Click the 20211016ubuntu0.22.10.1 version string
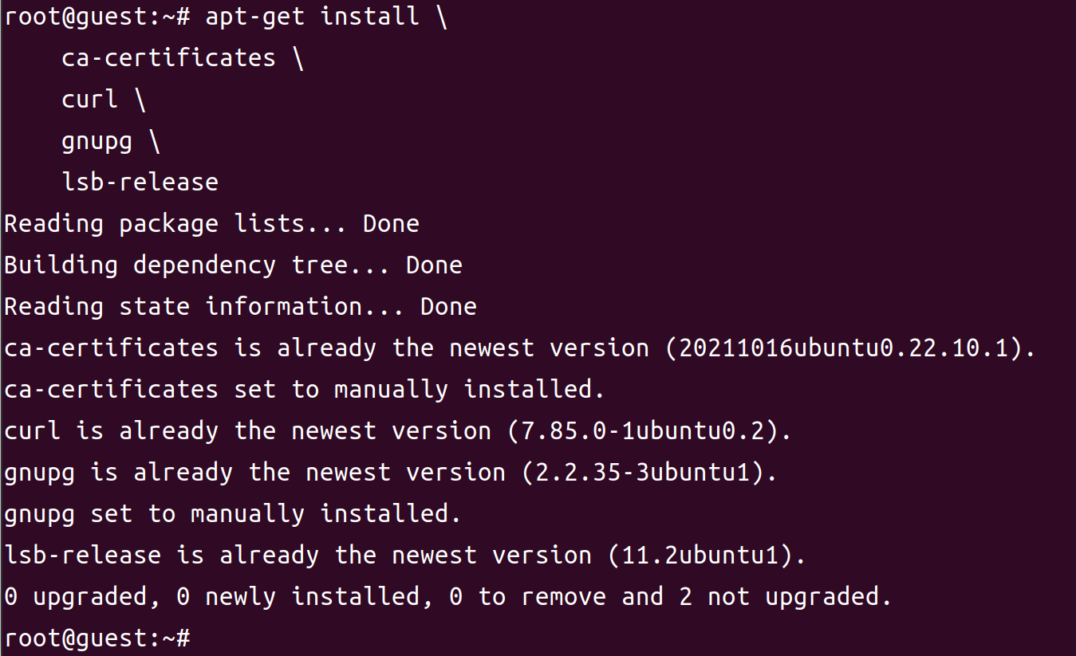 click(843, 348)
